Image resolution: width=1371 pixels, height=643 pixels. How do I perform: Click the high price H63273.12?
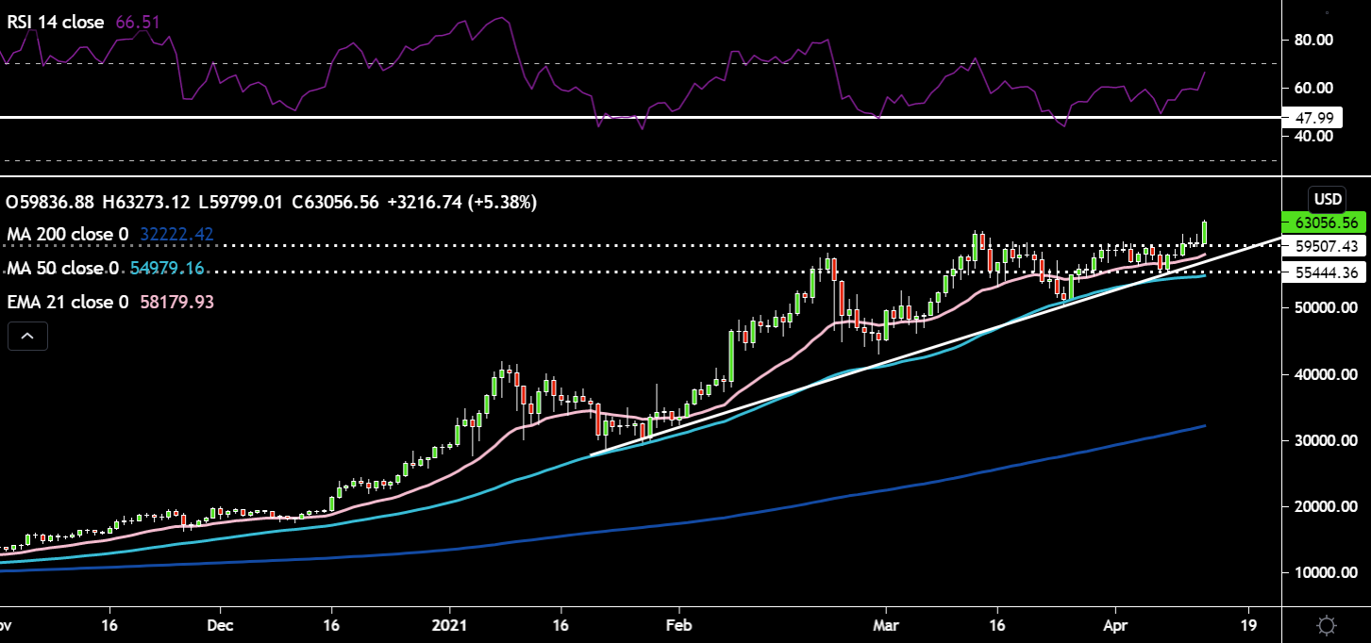coord(146,202)
